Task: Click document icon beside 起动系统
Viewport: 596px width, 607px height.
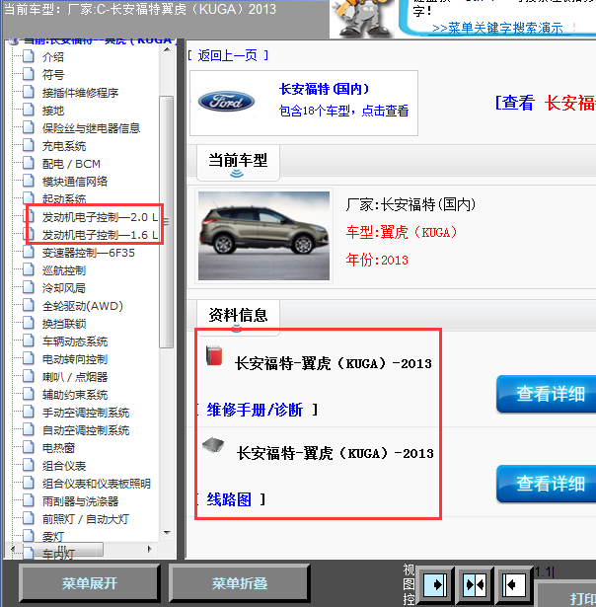Action: [29, 198]
